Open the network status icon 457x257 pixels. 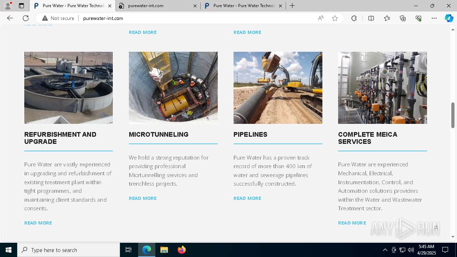(x=402, y=250)
